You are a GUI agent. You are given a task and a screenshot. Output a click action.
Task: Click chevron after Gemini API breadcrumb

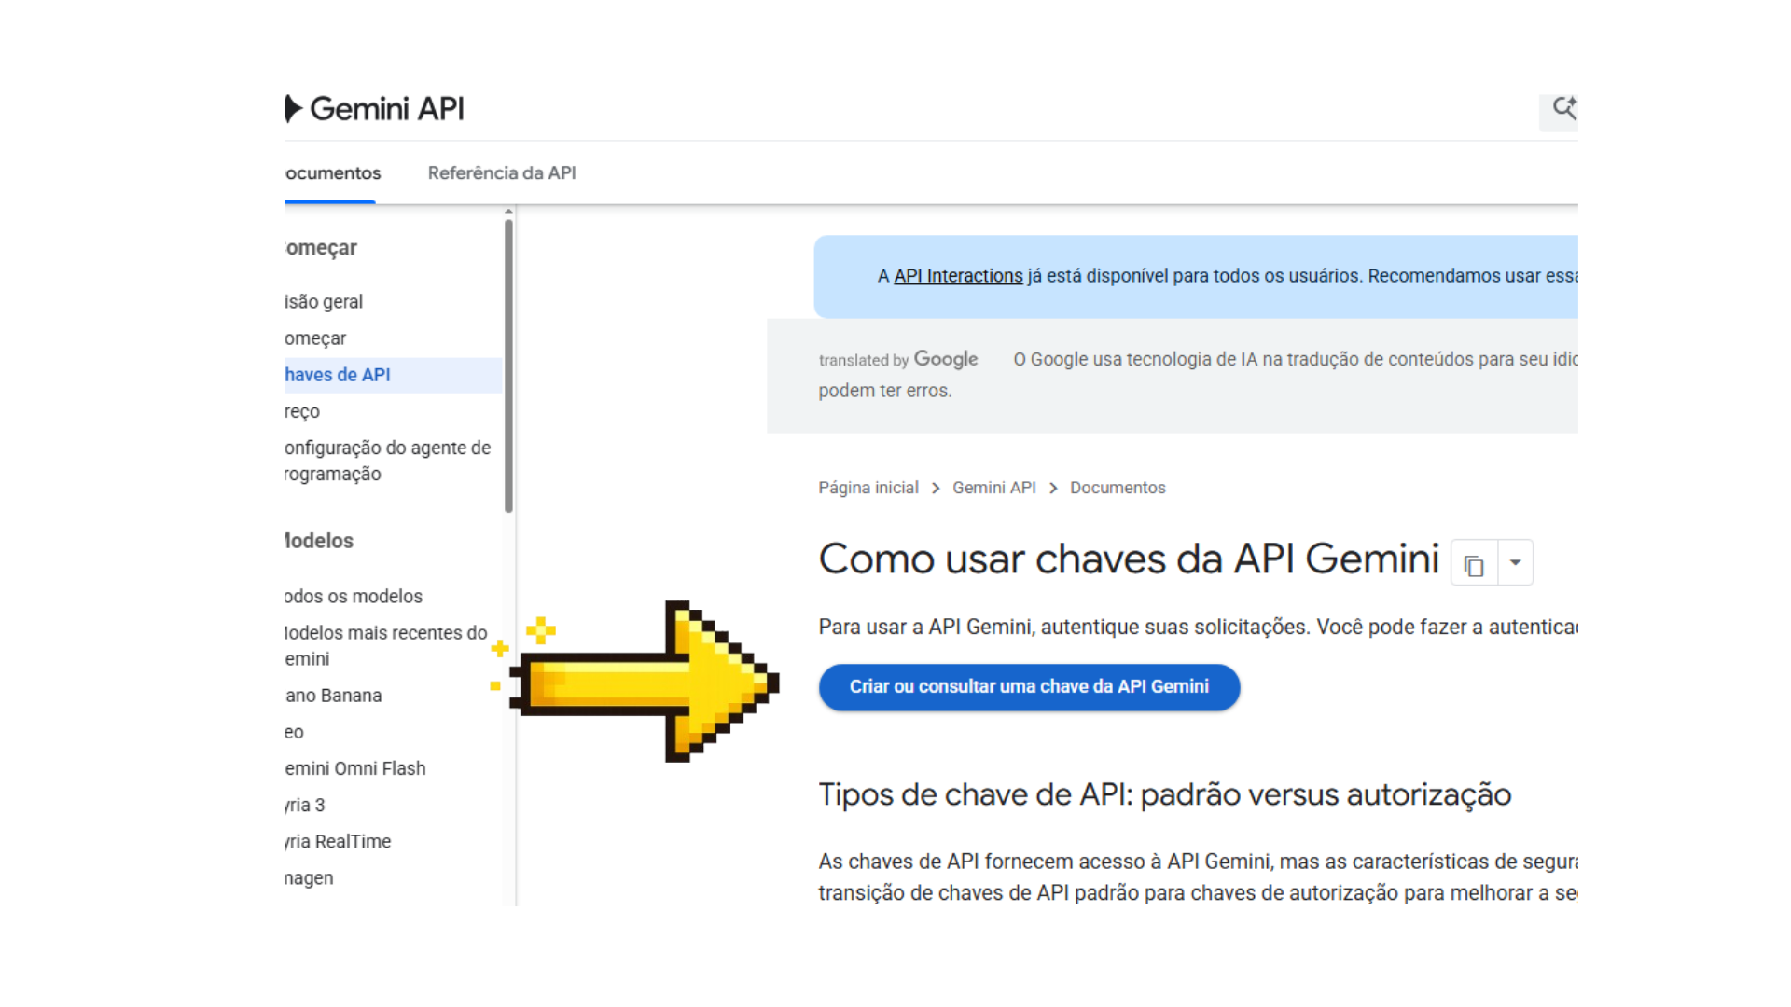pos(1053,489)
